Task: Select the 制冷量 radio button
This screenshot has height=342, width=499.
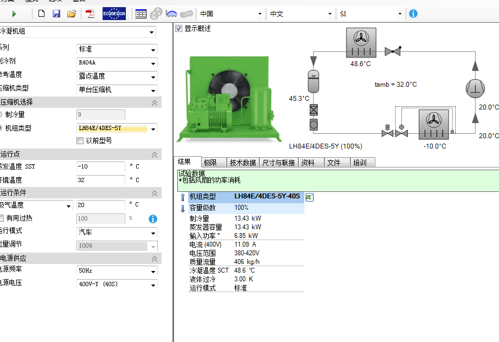Action: coord(1,114)
